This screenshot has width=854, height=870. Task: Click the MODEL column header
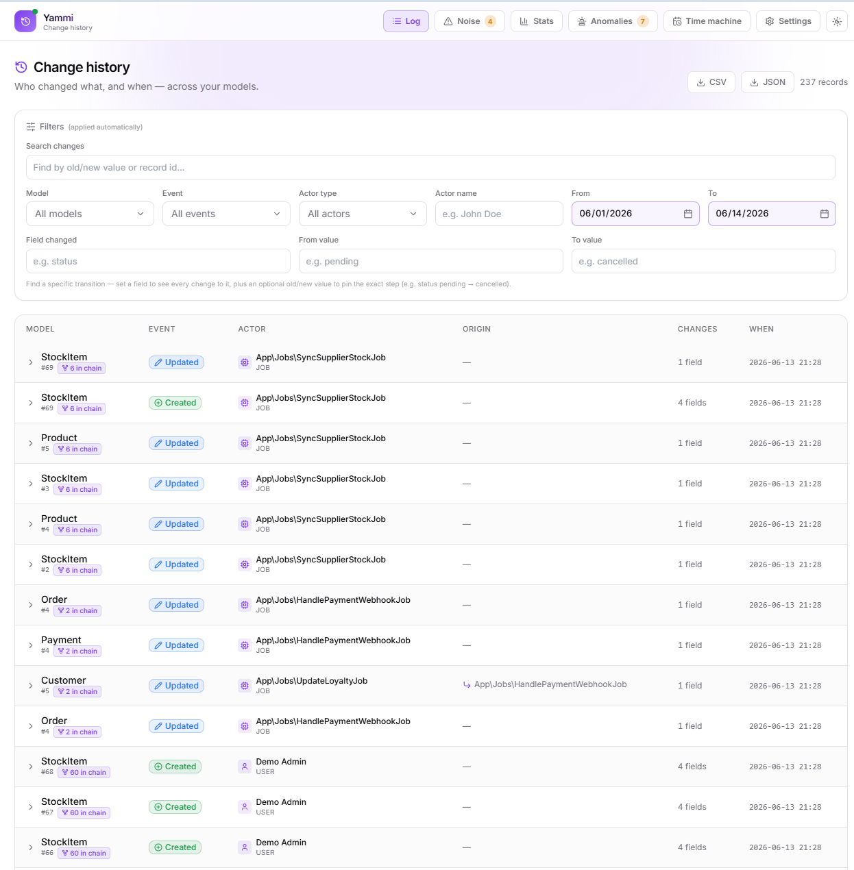pyautogui.click(x=40, y=330)
